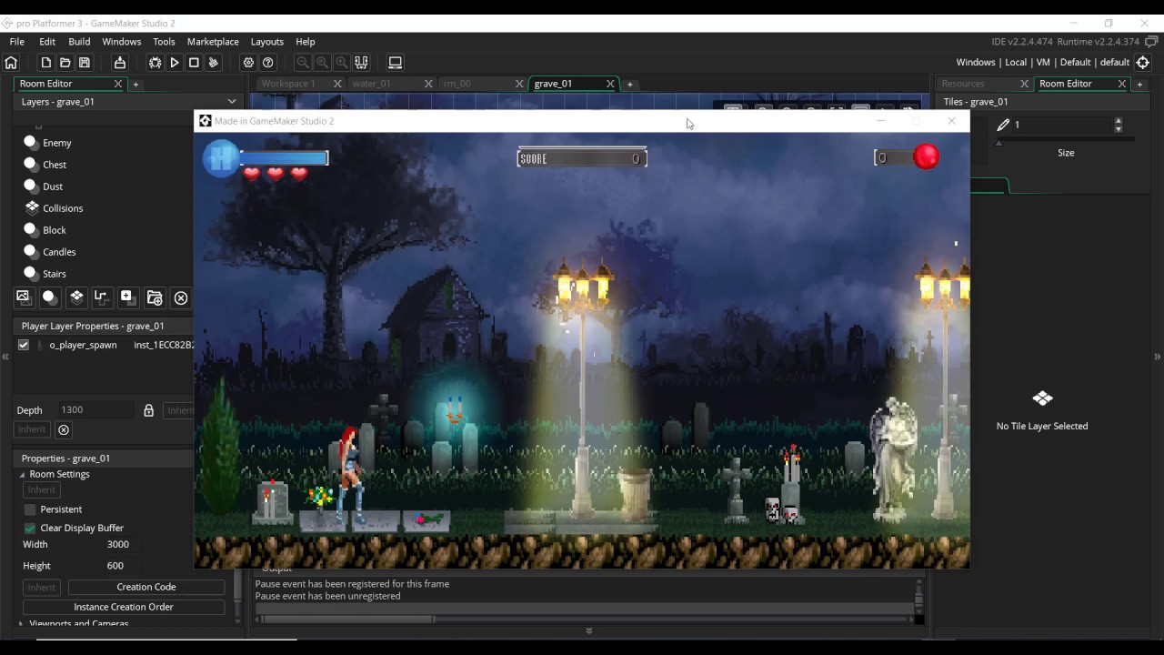Select pencil brush tool in Tiles panel
The height and width of the screenshot is (655, 1164).
1003,125
